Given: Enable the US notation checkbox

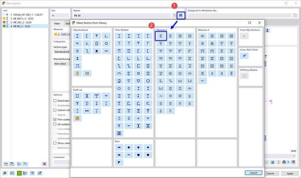Looking at the screenshot, I should (55, 124).
